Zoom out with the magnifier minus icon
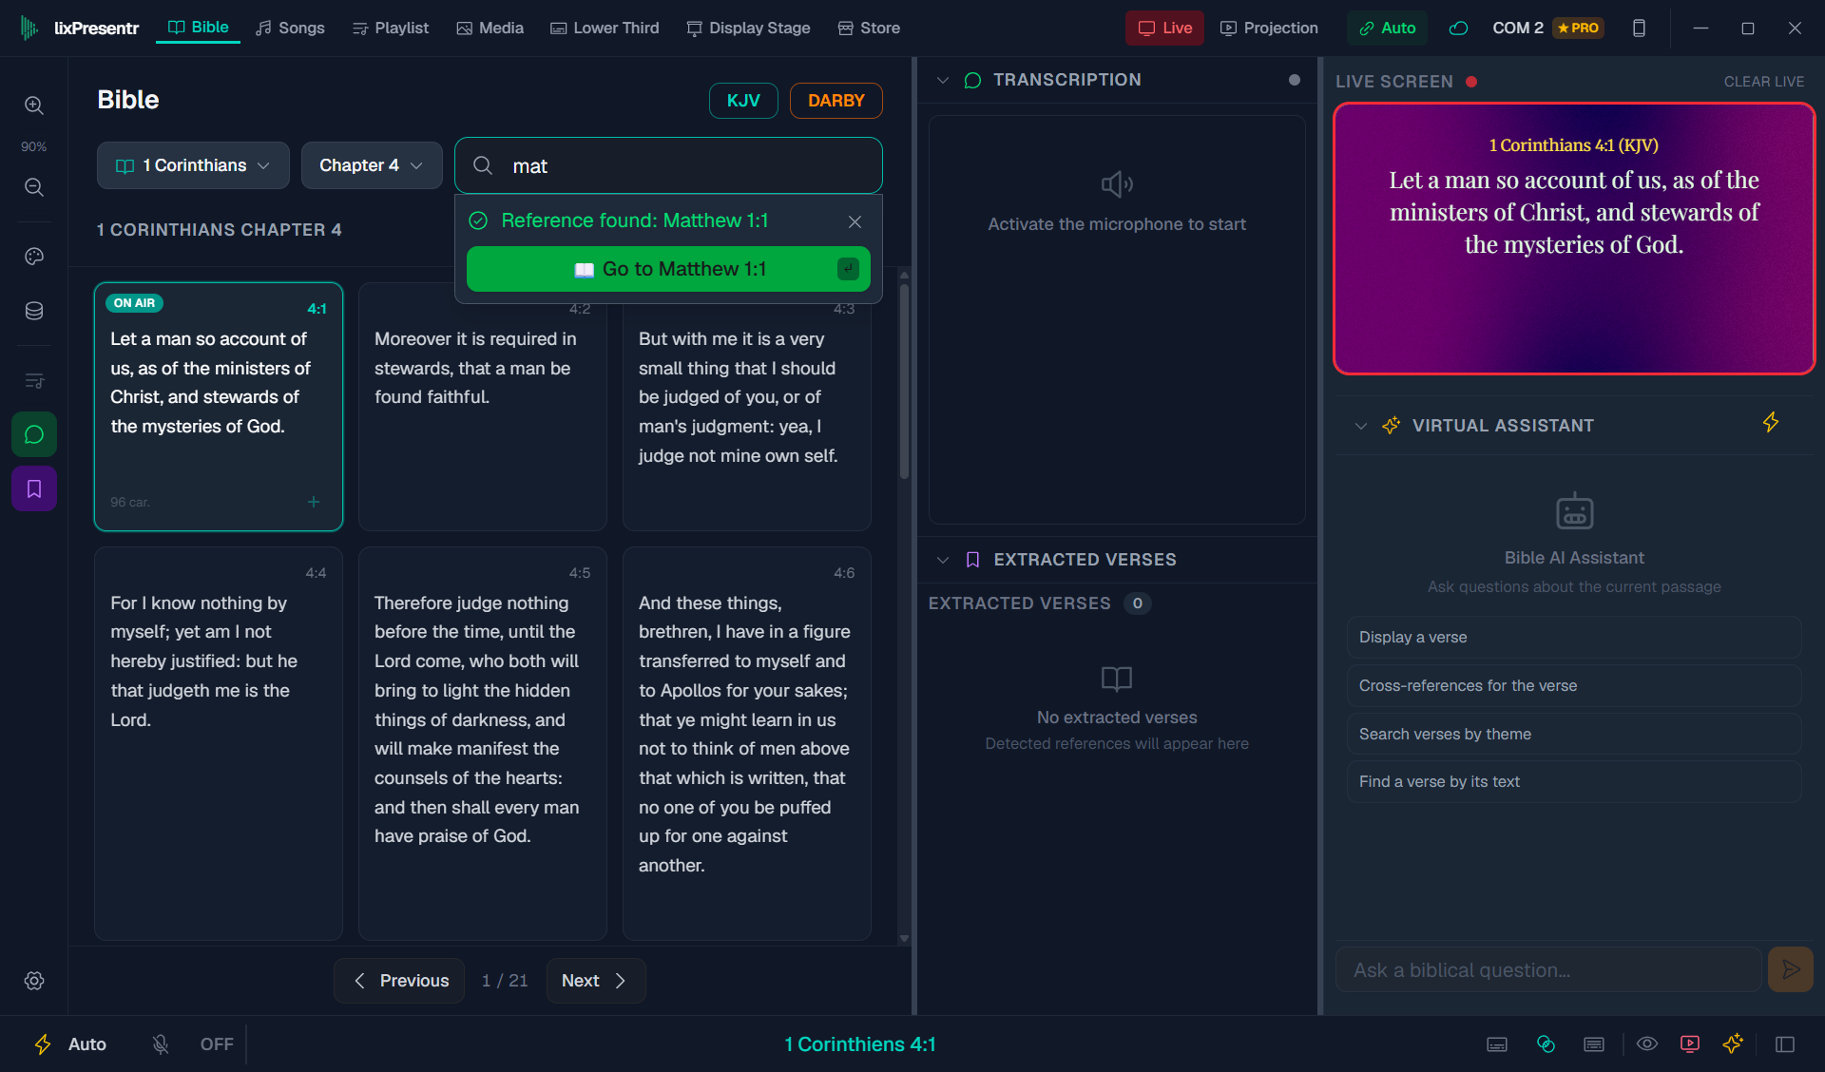 pos(34,187)
